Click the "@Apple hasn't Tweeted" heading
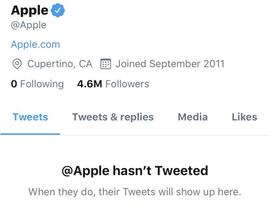The image size is (270, 207). tap(135, 171)
